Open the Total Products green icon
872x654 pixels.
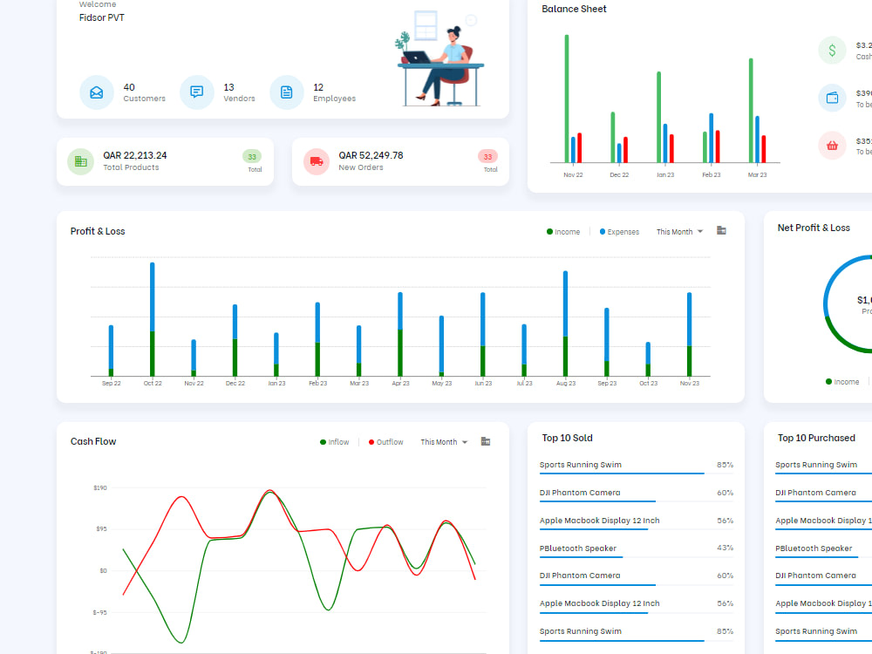click(x=80, y=162)
